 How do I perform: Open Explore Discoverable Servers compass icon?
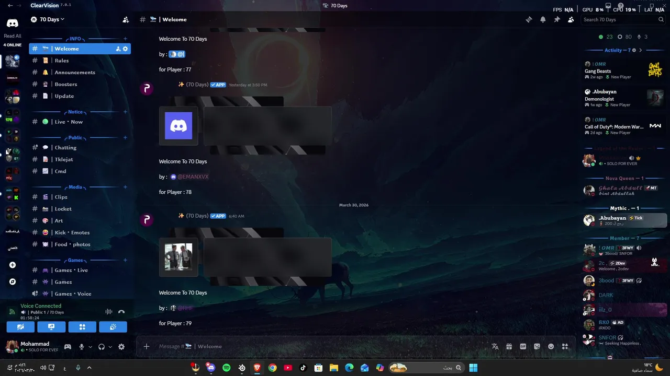pos(13,281)
